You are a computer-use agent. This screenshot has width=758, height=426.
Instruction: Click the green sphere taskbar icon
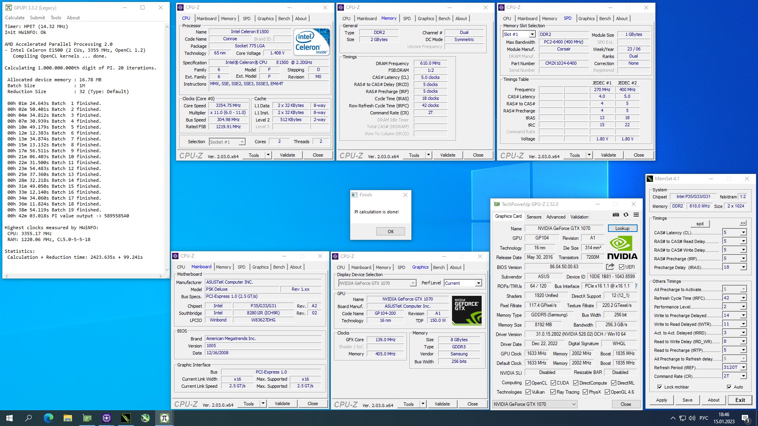tap(145, 418)
